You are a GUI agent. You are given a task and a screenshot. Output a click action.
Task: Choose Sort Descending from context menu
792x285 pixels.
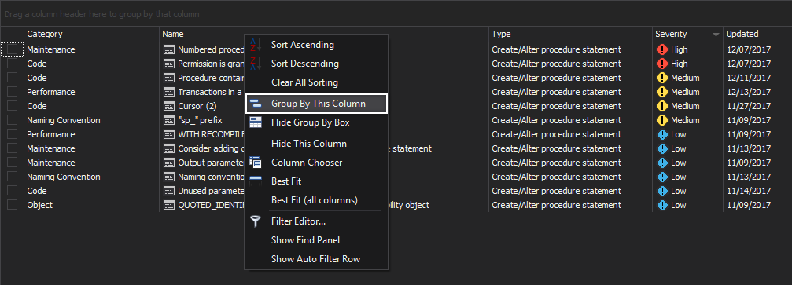tap(316, 64)
